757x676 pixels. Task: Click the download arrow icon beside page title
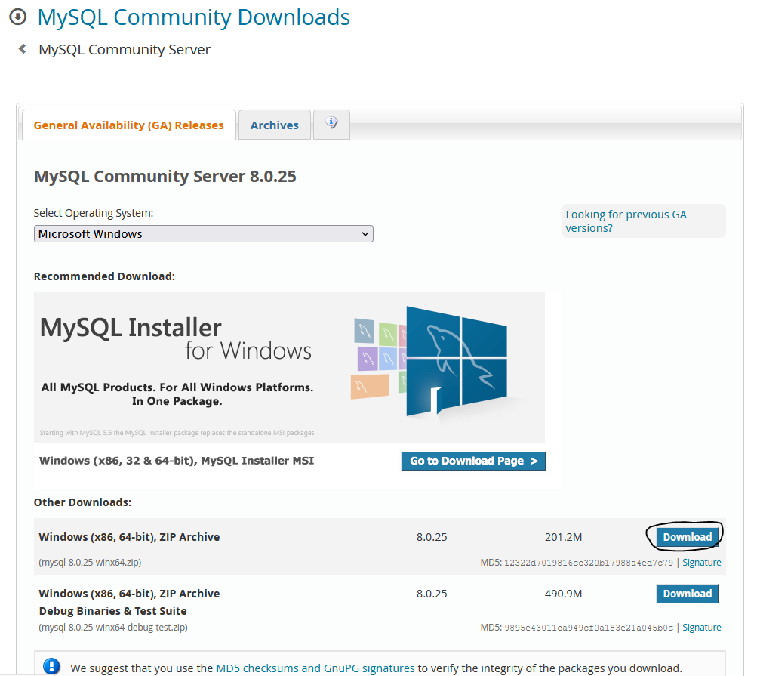17,16
